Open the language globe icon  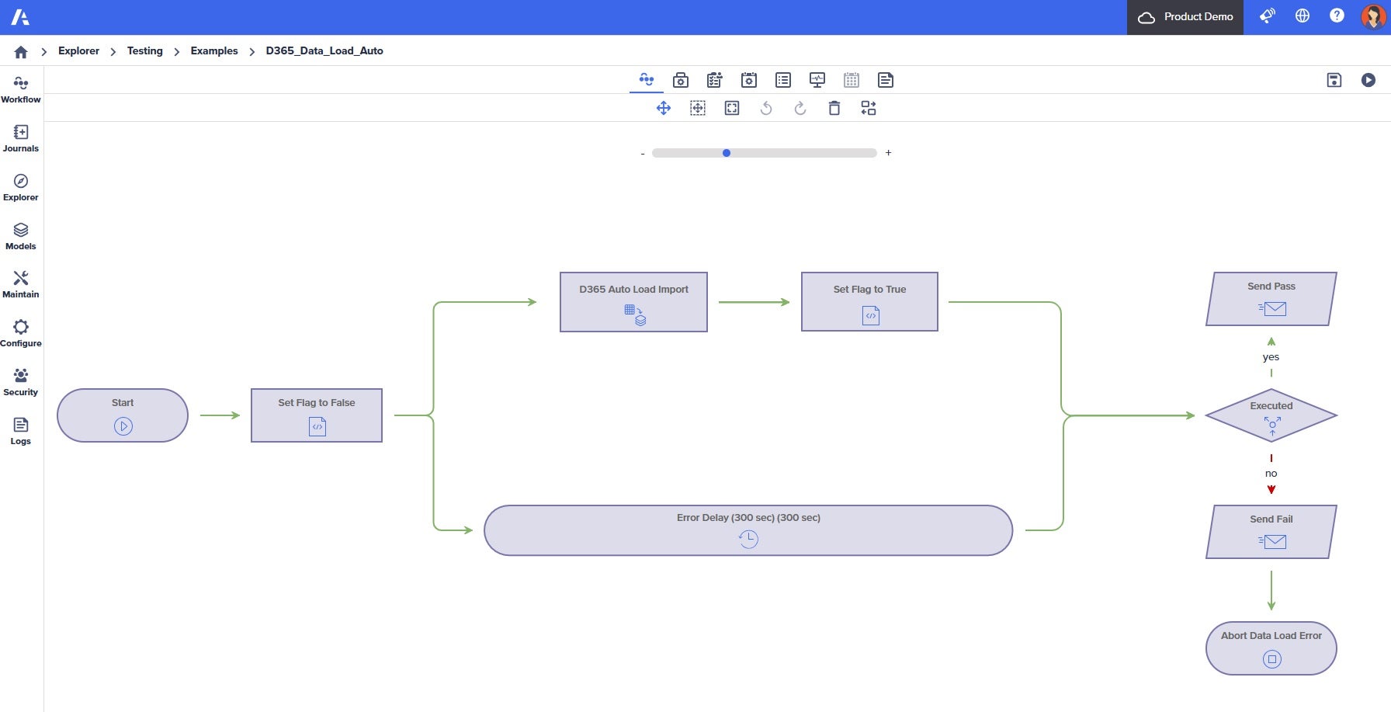1303,16
